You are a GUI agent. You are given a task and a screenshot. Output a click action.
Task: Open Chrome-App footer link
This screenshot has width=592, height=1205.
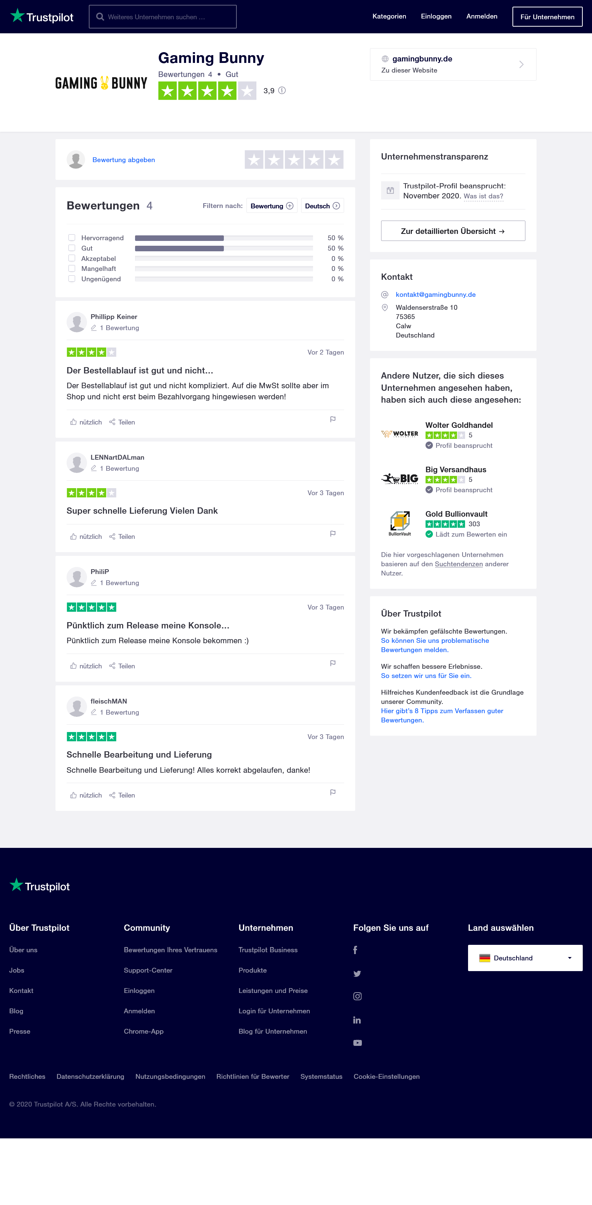[x=144, y=1031]
